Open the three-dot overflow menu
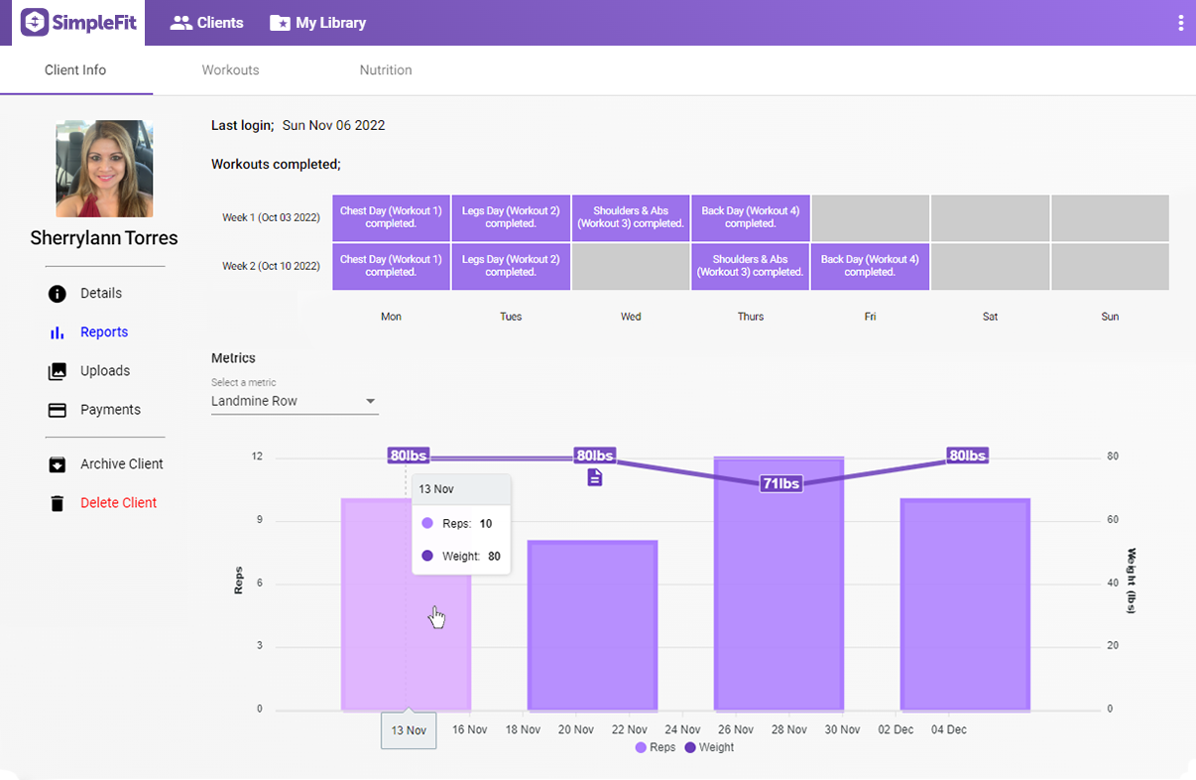The width and height of the screenshot is (1196, 780). 1180,21
